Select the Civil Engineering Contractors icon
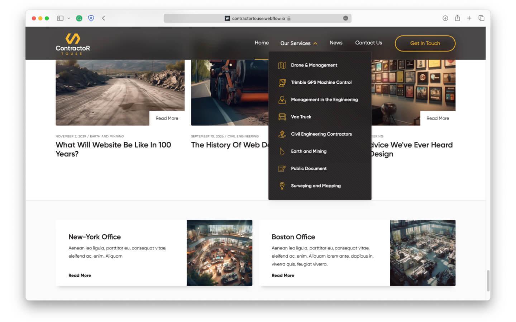This screenshot has height=322, width=516. pyautogui.click(x=282, y=134)
